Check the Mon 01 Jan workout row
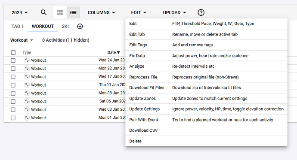297x160 pixels. click(x=13, y=118)
